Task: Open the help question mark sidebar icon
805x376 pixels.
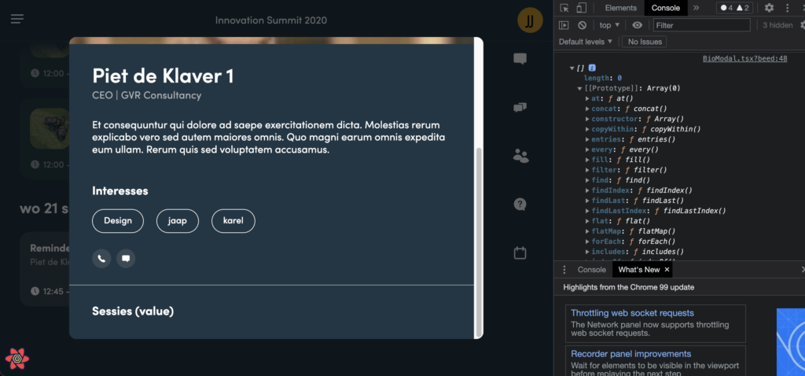Action: point(520,205)
